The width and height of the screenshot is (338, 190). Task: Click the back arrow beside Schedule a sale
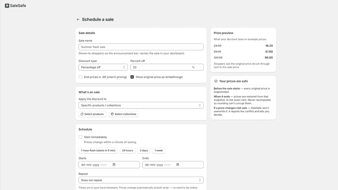(x=78, y=20)
